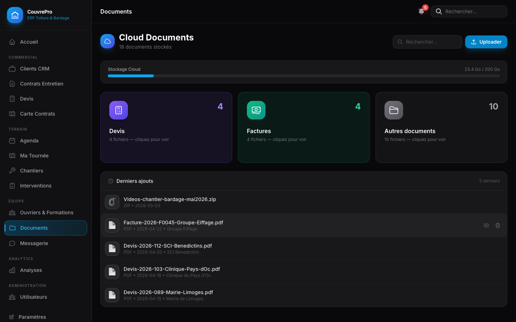This screenshot has height=322, width=516.
Task: Open Paramètres at sidebar bottom
Action: (46, 317)
